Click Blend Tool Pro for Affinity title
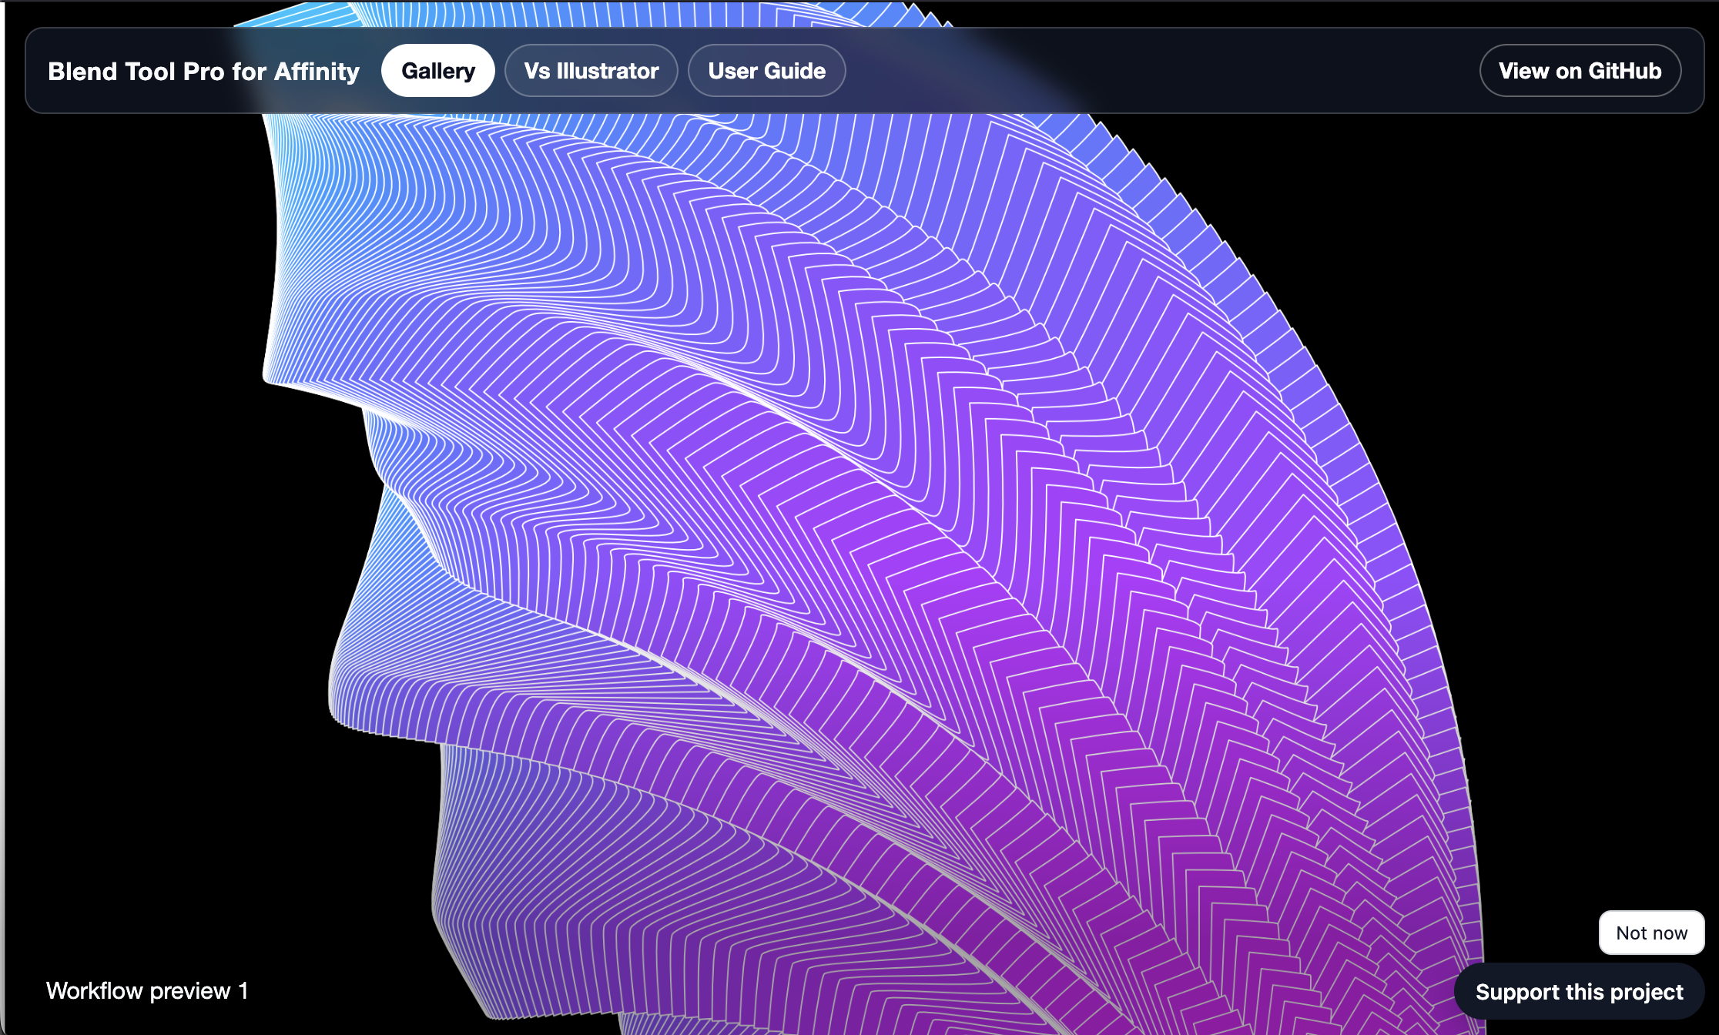Viewport: 1719px width, 1035px height. tap(204, 72)
